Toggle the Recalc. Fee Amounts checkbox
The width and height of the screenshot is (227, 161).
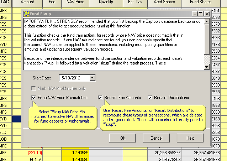[100, 98]
